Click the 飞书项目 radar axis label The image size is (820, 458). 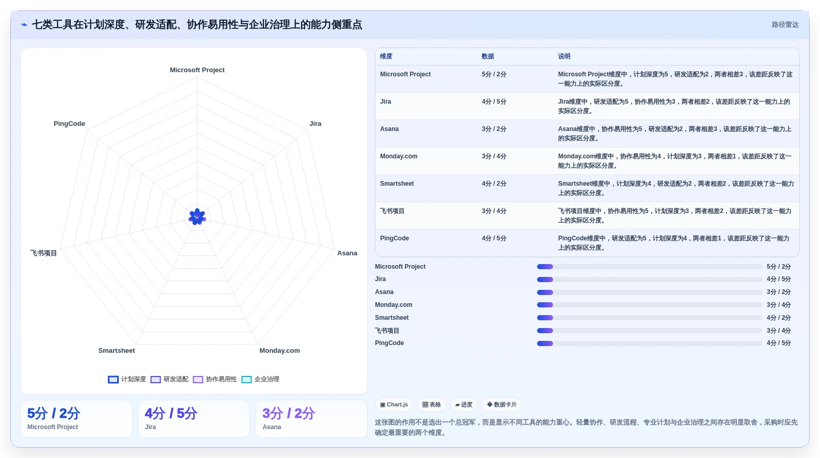[44, 253]
